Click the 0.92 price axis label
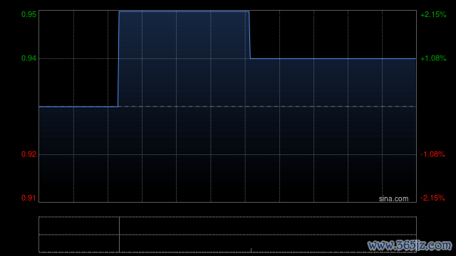This screenshot has height=256, width=456. coord(28,154)
